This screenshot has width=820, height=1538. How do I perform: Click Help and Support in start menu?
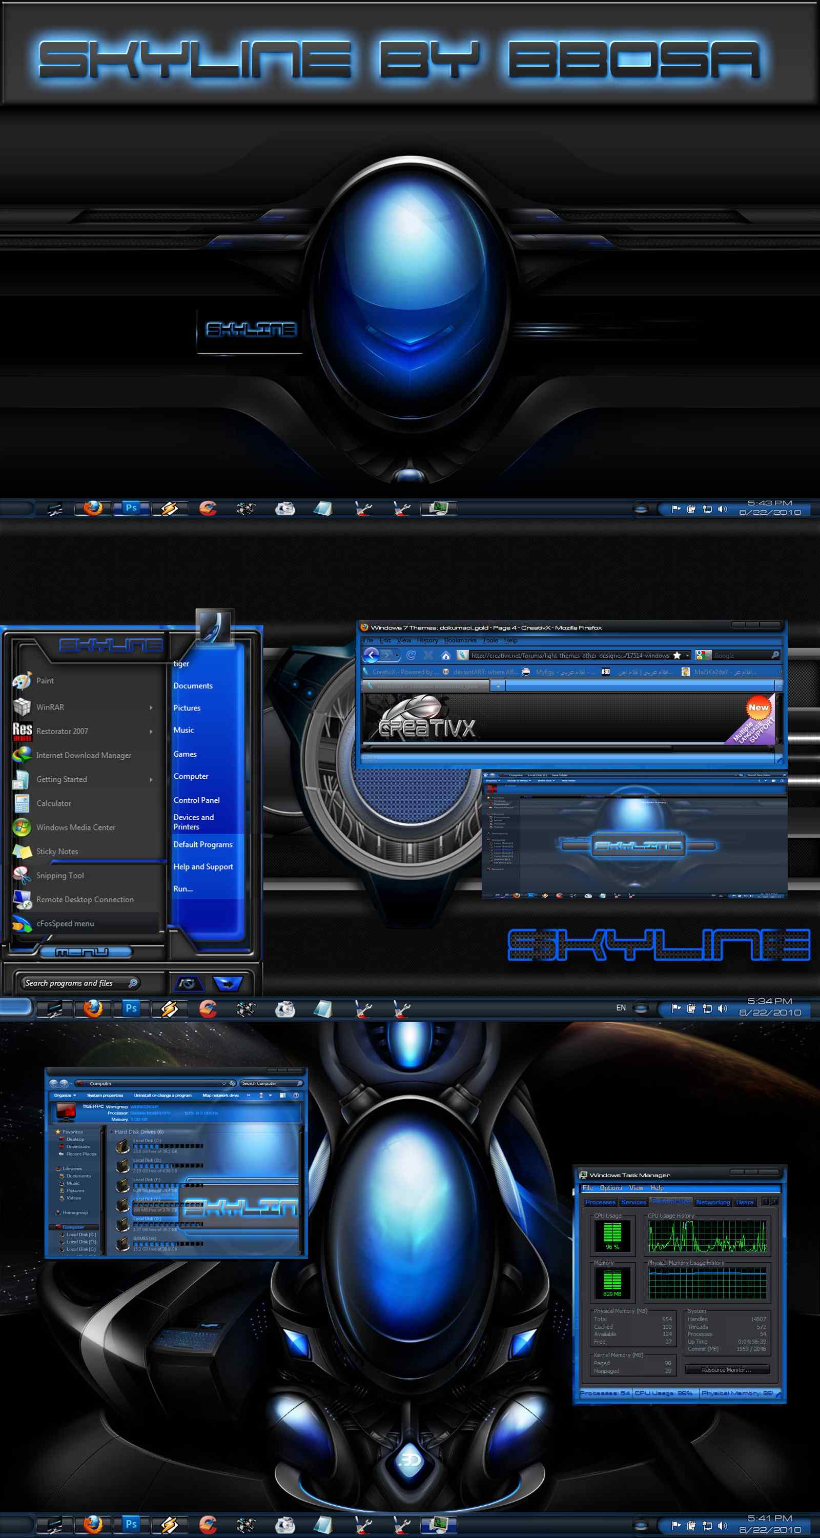coord(203,866)
